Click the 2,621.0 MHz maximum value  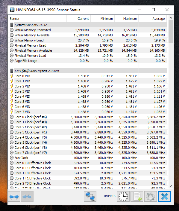pyautogui.click(x=128, y=183)
